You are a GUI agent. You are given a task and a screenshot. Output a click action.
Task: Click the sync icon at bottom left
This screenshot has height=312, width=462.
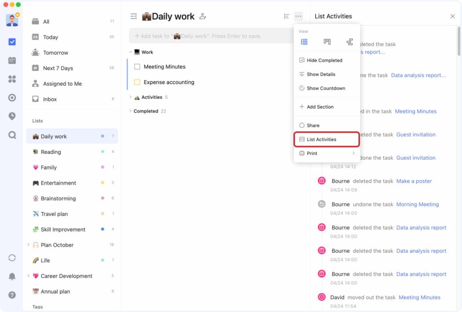tap(12, 258)
